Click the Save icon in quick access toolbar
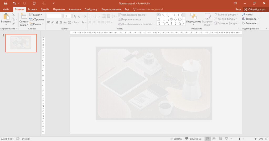This screenshot has width=269, height=141. coord(5,3)
